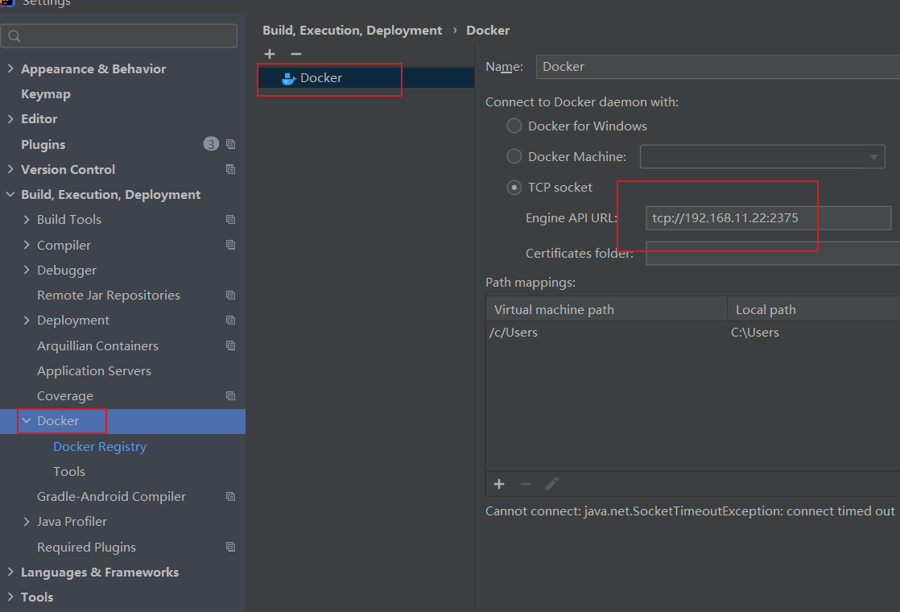900x612 pixels.
Task: Click the copy icon beside Required Plugins
Action: [x=231, y=547]
